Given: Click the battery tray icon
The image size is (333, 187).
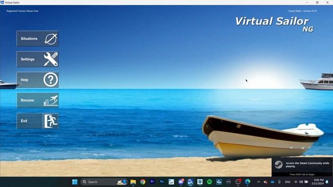Looking at the screenshot, I should click(x=306, y=182).
